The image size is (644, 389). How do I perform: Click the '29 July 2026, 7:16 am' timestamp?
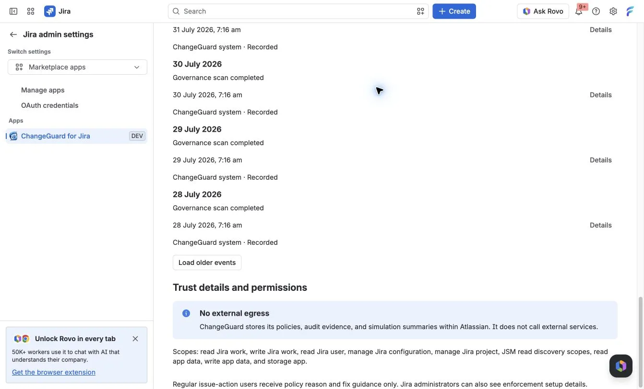pyautogui.click(x=207, y=160)
